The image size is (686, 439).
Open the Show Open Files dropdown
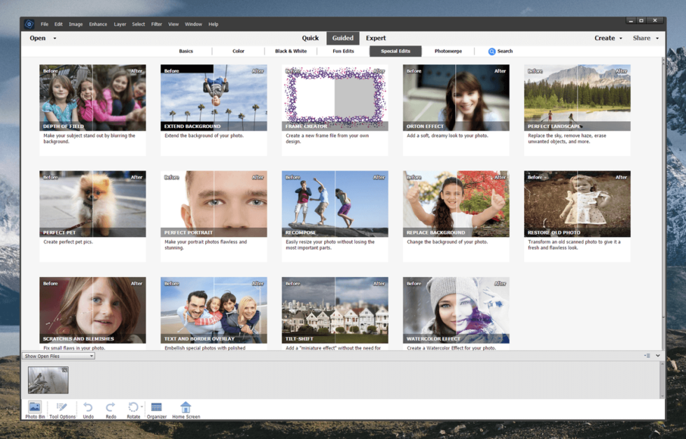[x=58, y=355]
